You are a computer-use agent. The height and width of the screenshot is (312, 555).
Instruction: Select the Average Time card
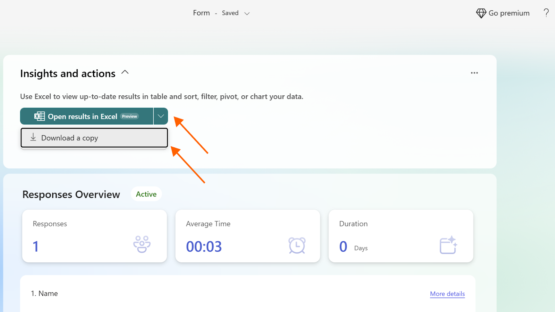(248, 236)
